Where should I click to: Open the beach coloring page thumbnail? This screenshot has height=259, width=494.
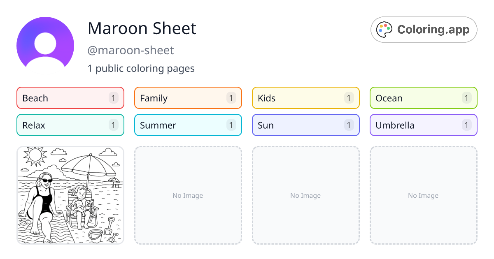click(70, 195)
